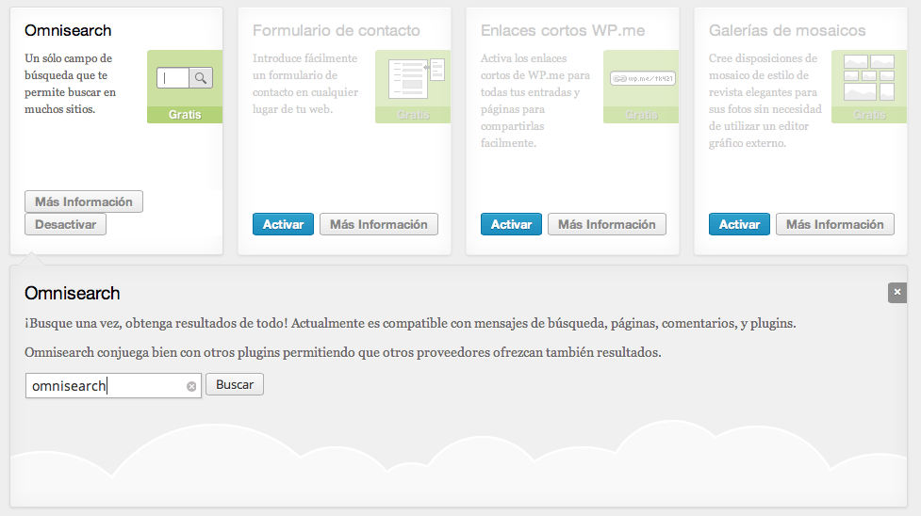Activate Galerías de mosaicos module

coord(739,225)
